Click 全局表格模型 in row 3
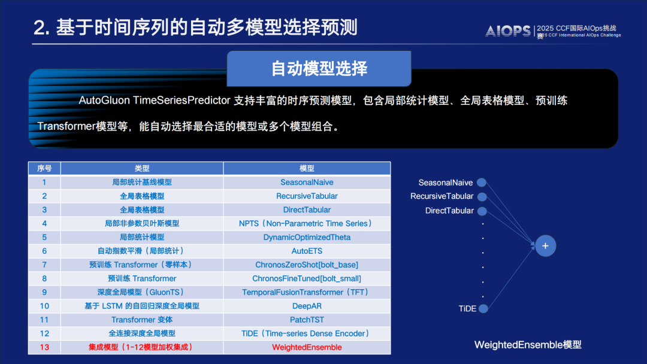 click(x=142, y=210)
